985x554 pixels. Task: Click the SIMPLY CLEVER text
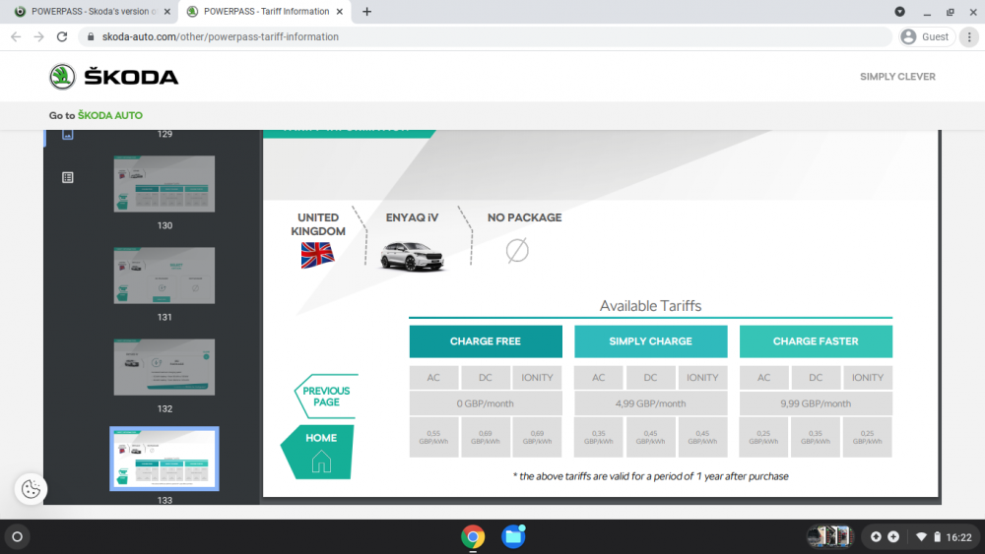[897, 77]
